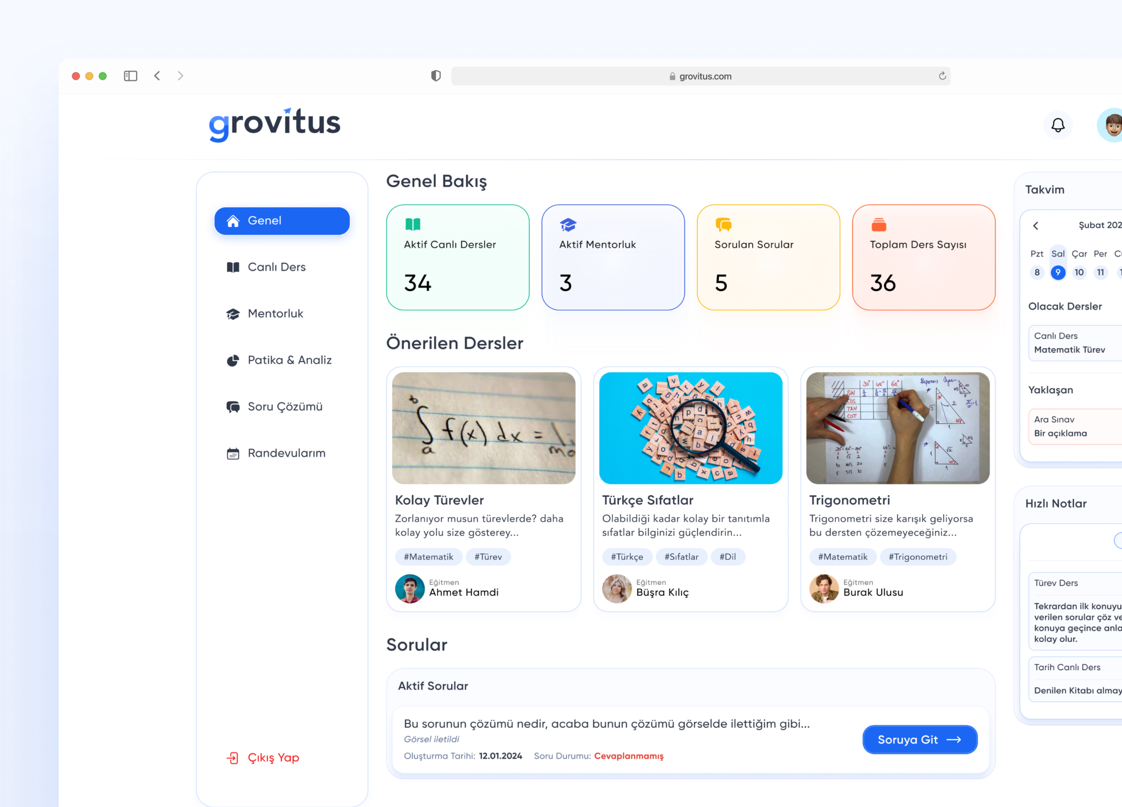Open the user profile avatar
The image size is (1122, 807).
pyautogui.click(x=1111, y=125)
